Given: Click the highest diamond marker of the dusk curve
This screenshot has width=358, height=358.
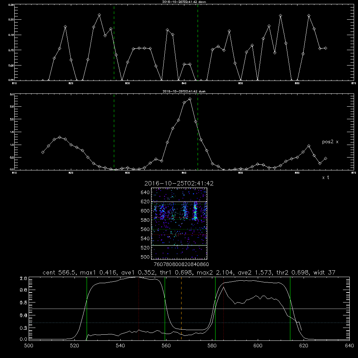Looking at the screenshot, I should (190, 99).
